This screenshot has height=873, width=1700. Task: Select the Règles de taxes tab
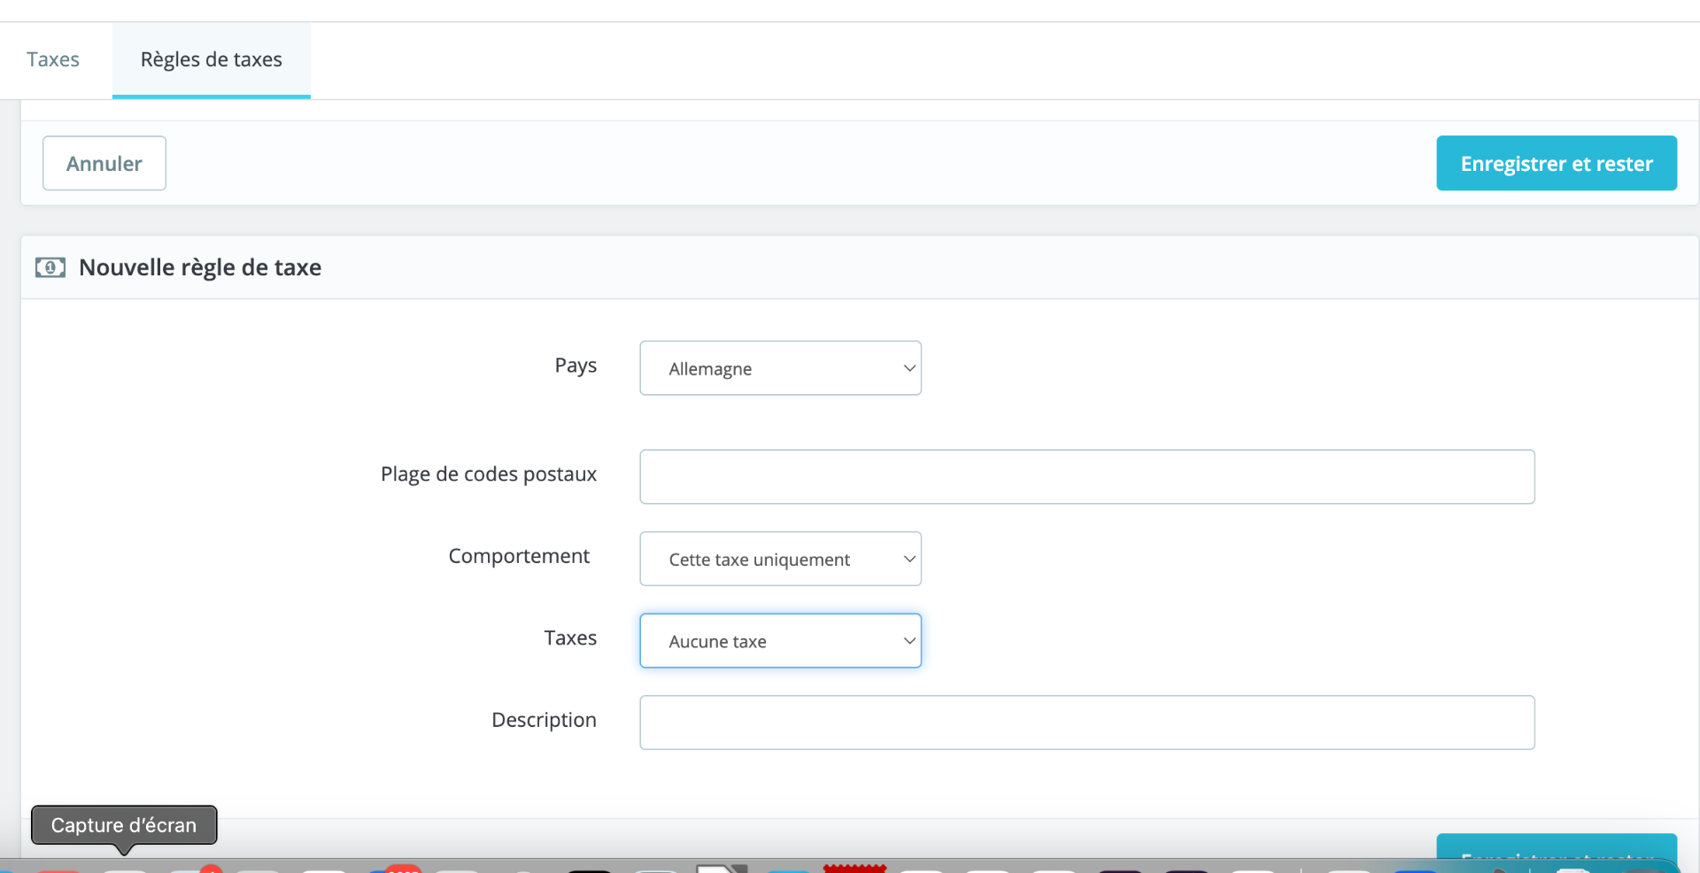[212, 59]
